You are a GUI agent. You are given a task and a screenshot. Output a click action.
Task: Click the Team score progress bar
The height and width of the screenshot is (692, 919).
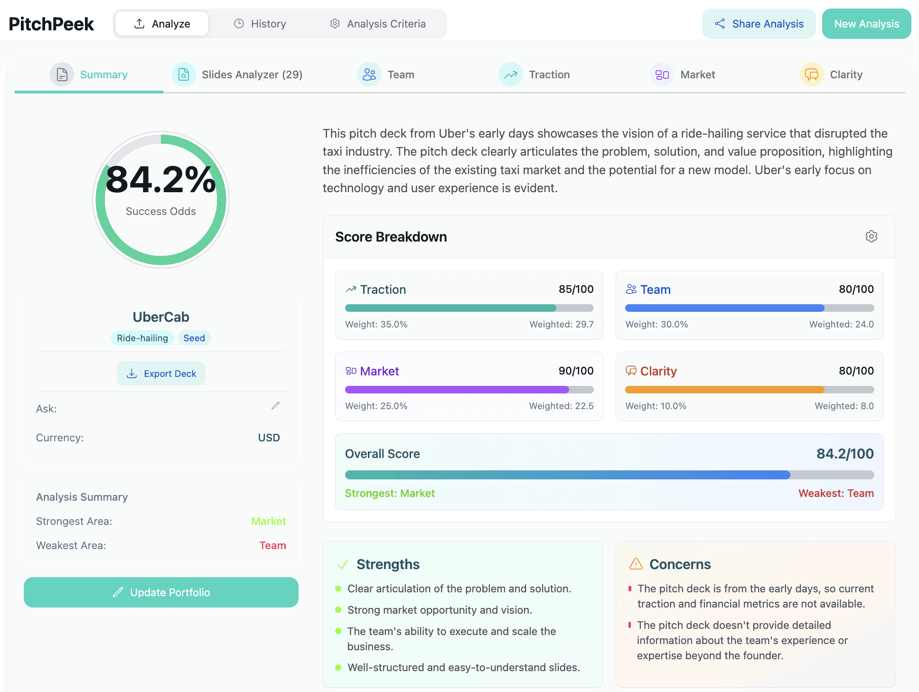point(750,308)
